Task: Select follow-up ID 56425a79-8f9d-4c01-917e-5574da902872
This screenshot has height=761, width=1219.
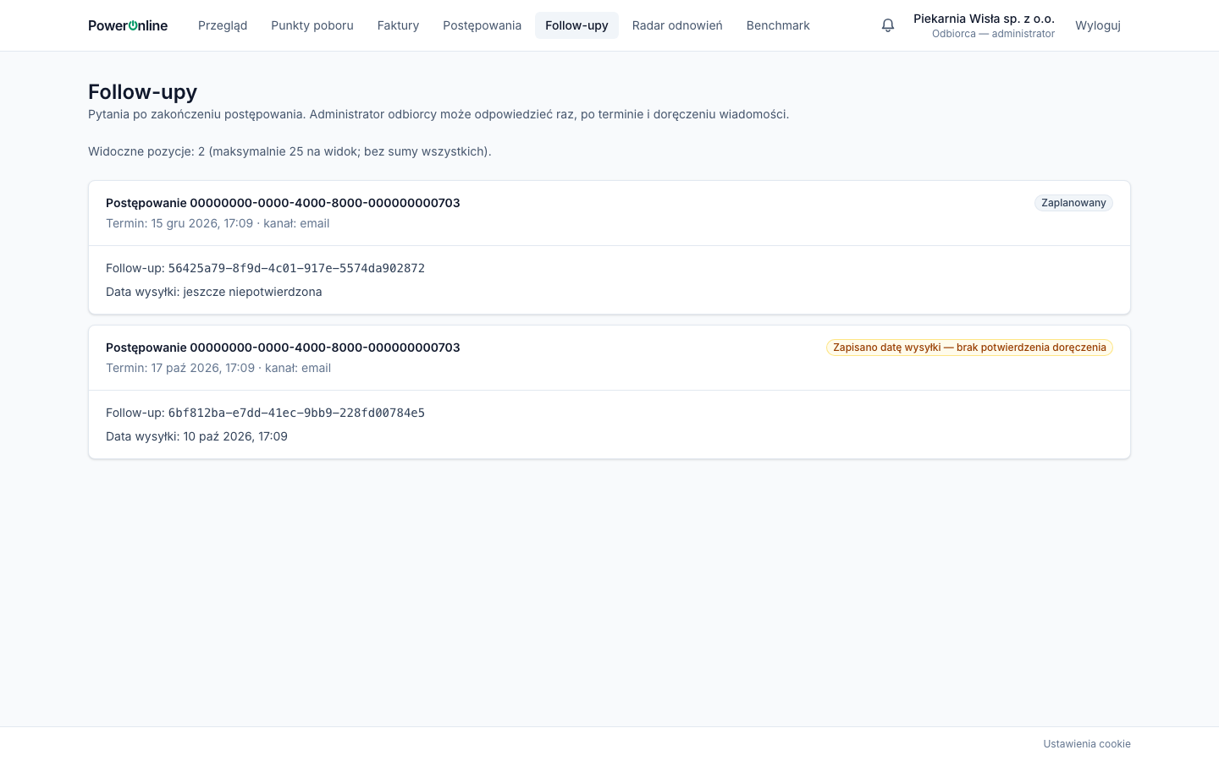Action: 296,268
